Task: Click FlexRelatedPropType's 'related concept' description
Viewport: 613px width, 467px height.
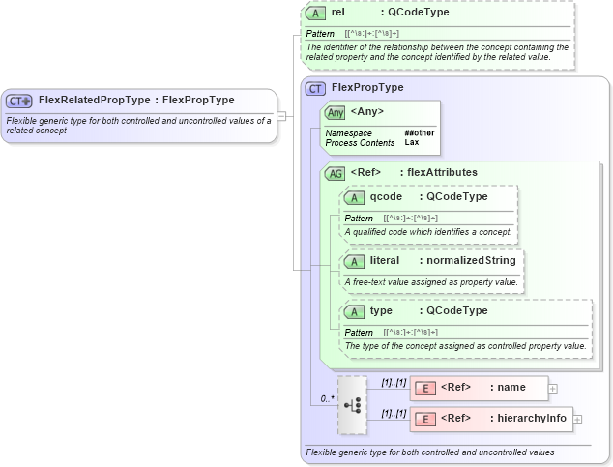Action: click(x=138, y=126)
